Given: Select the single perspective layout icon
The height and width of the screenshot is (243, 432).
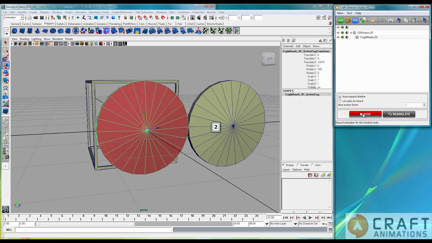Looking at the screenshot, I should click(x=5, y=120).
